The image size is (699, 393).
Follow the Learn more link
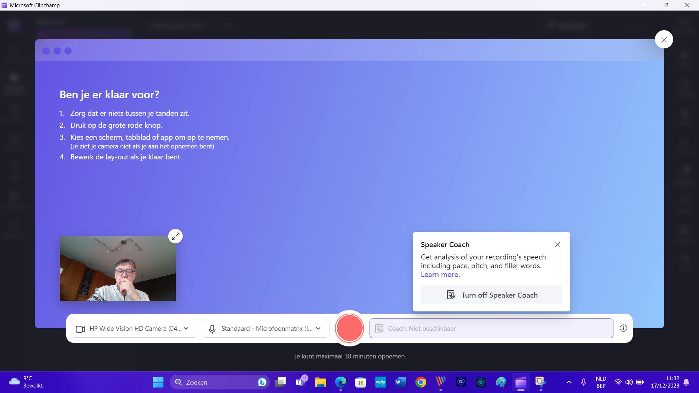(x=440, y=275)
